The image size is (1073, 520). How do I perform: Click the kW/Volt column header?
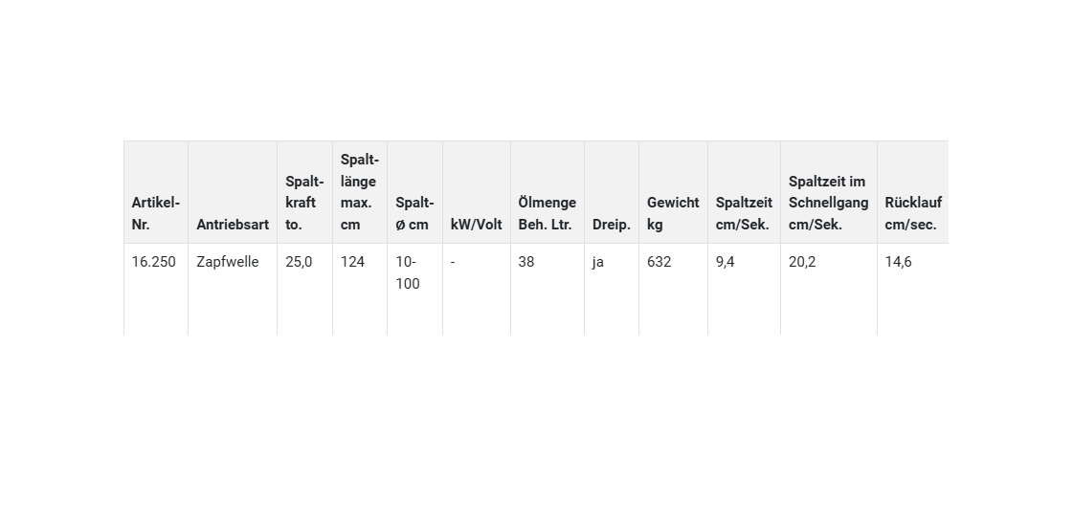point(476,225)
